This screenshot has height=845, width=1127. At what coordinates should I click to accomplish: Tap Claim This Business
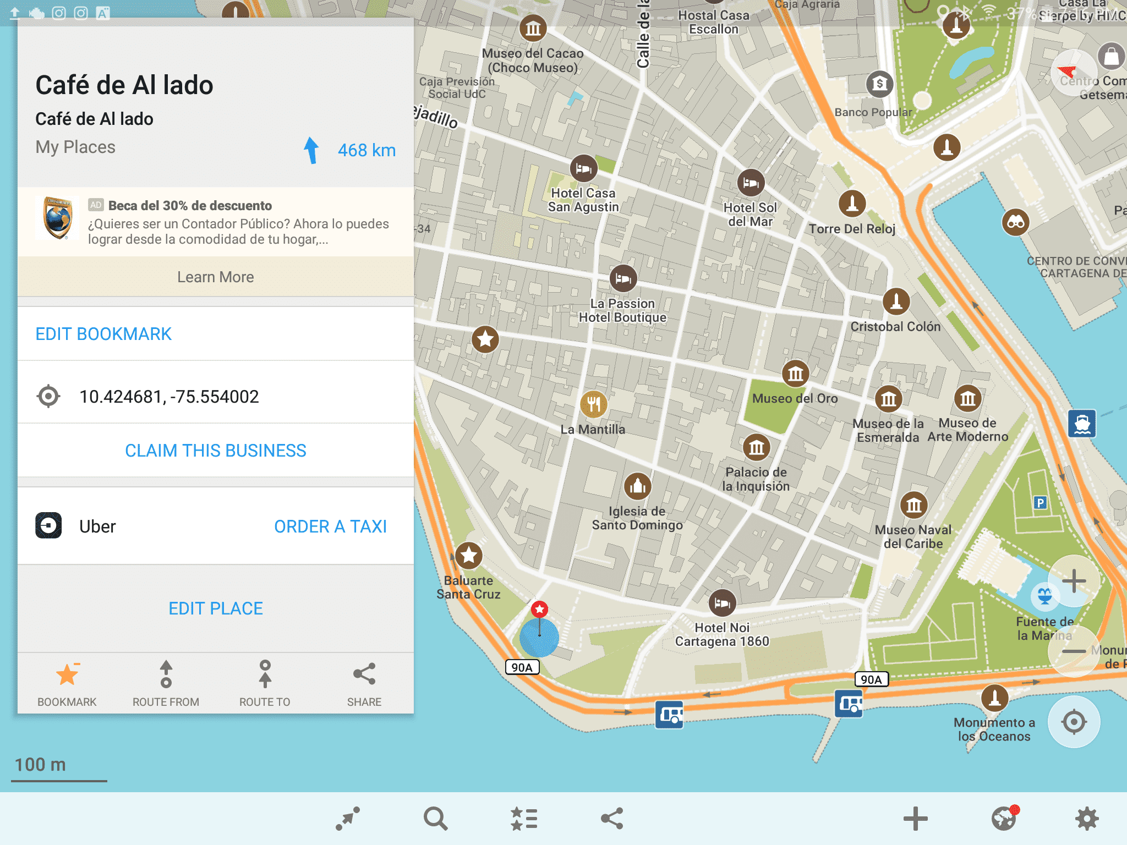pyautogui.click(x=215, y=450)
